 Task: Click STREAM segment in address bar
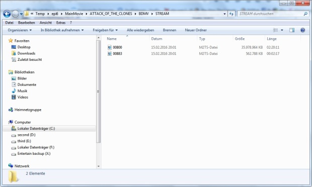pyautogui.click(x=162, y=14)
